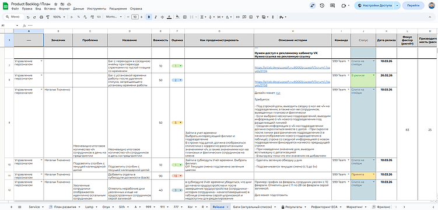Open version history clock icon

322,5
